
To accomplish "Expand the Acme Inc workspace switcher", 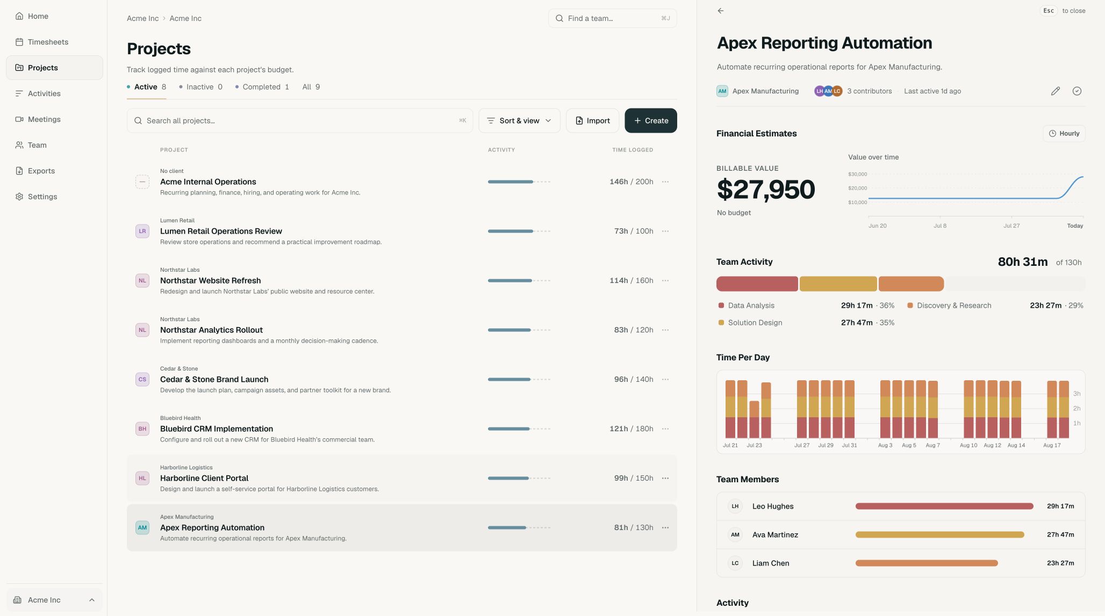I will pyautogui.click(x=54, y=600).
